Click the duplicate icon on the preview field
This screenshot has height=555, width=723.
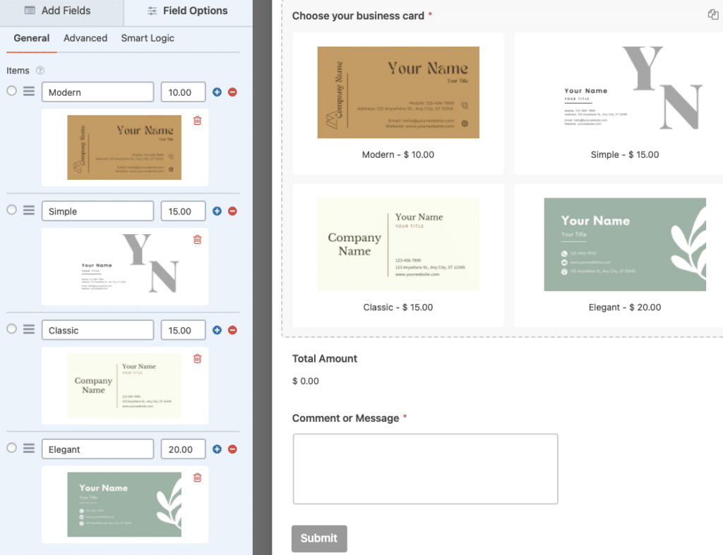(713, 13)
